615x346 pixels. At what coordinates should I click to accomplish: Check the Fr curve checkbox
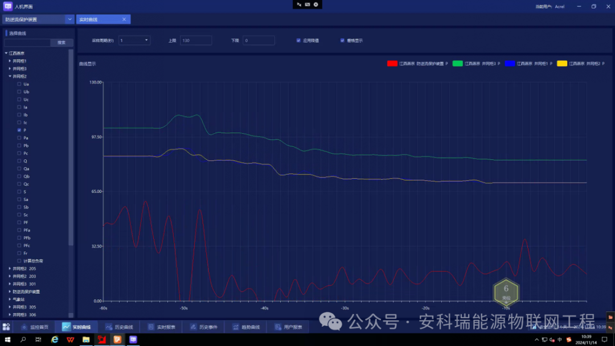point(19,253)
